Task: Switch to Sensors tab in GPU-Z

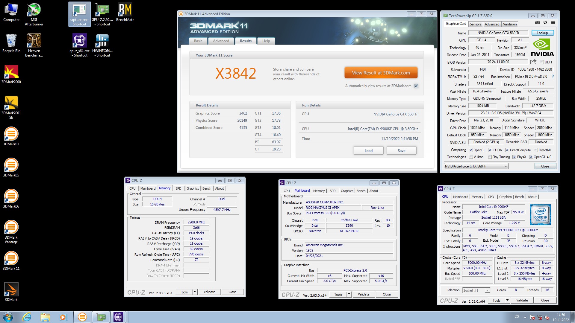Action: click(475, 24)
